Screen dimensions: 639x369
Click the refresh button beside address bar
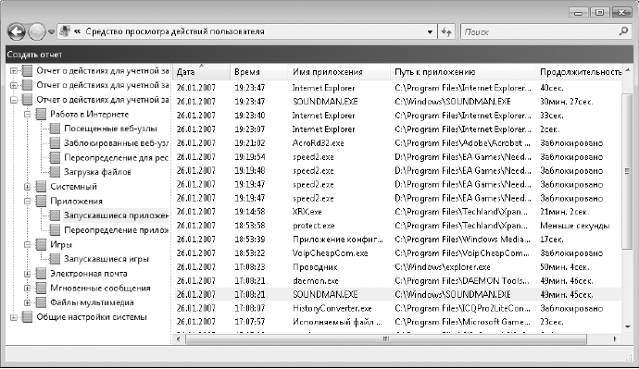pyautogui.click(x=446, y=31)
